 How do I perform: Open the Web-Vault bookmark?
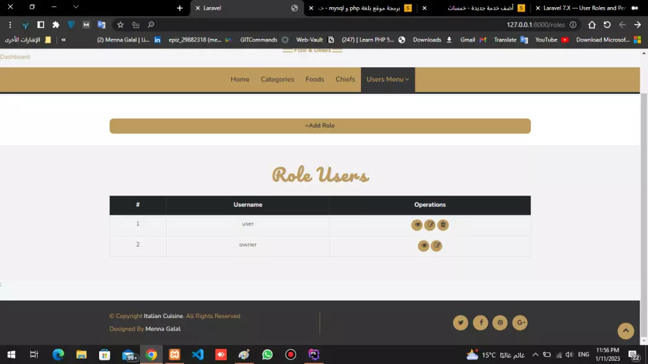click(x=315, y=40)
